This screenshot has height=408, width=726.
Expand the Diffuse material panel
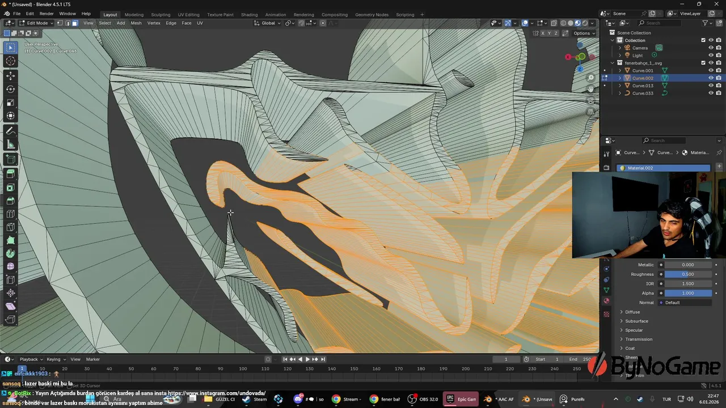(x=622, y=312)
